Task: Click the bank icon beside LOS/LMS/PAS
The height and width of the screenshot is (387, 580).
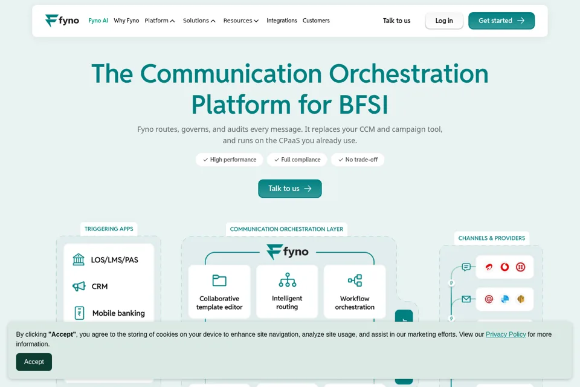Action: click(79, 259)
